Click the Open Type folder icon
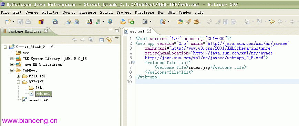The image size is (299, 126). tap(181, 22)
